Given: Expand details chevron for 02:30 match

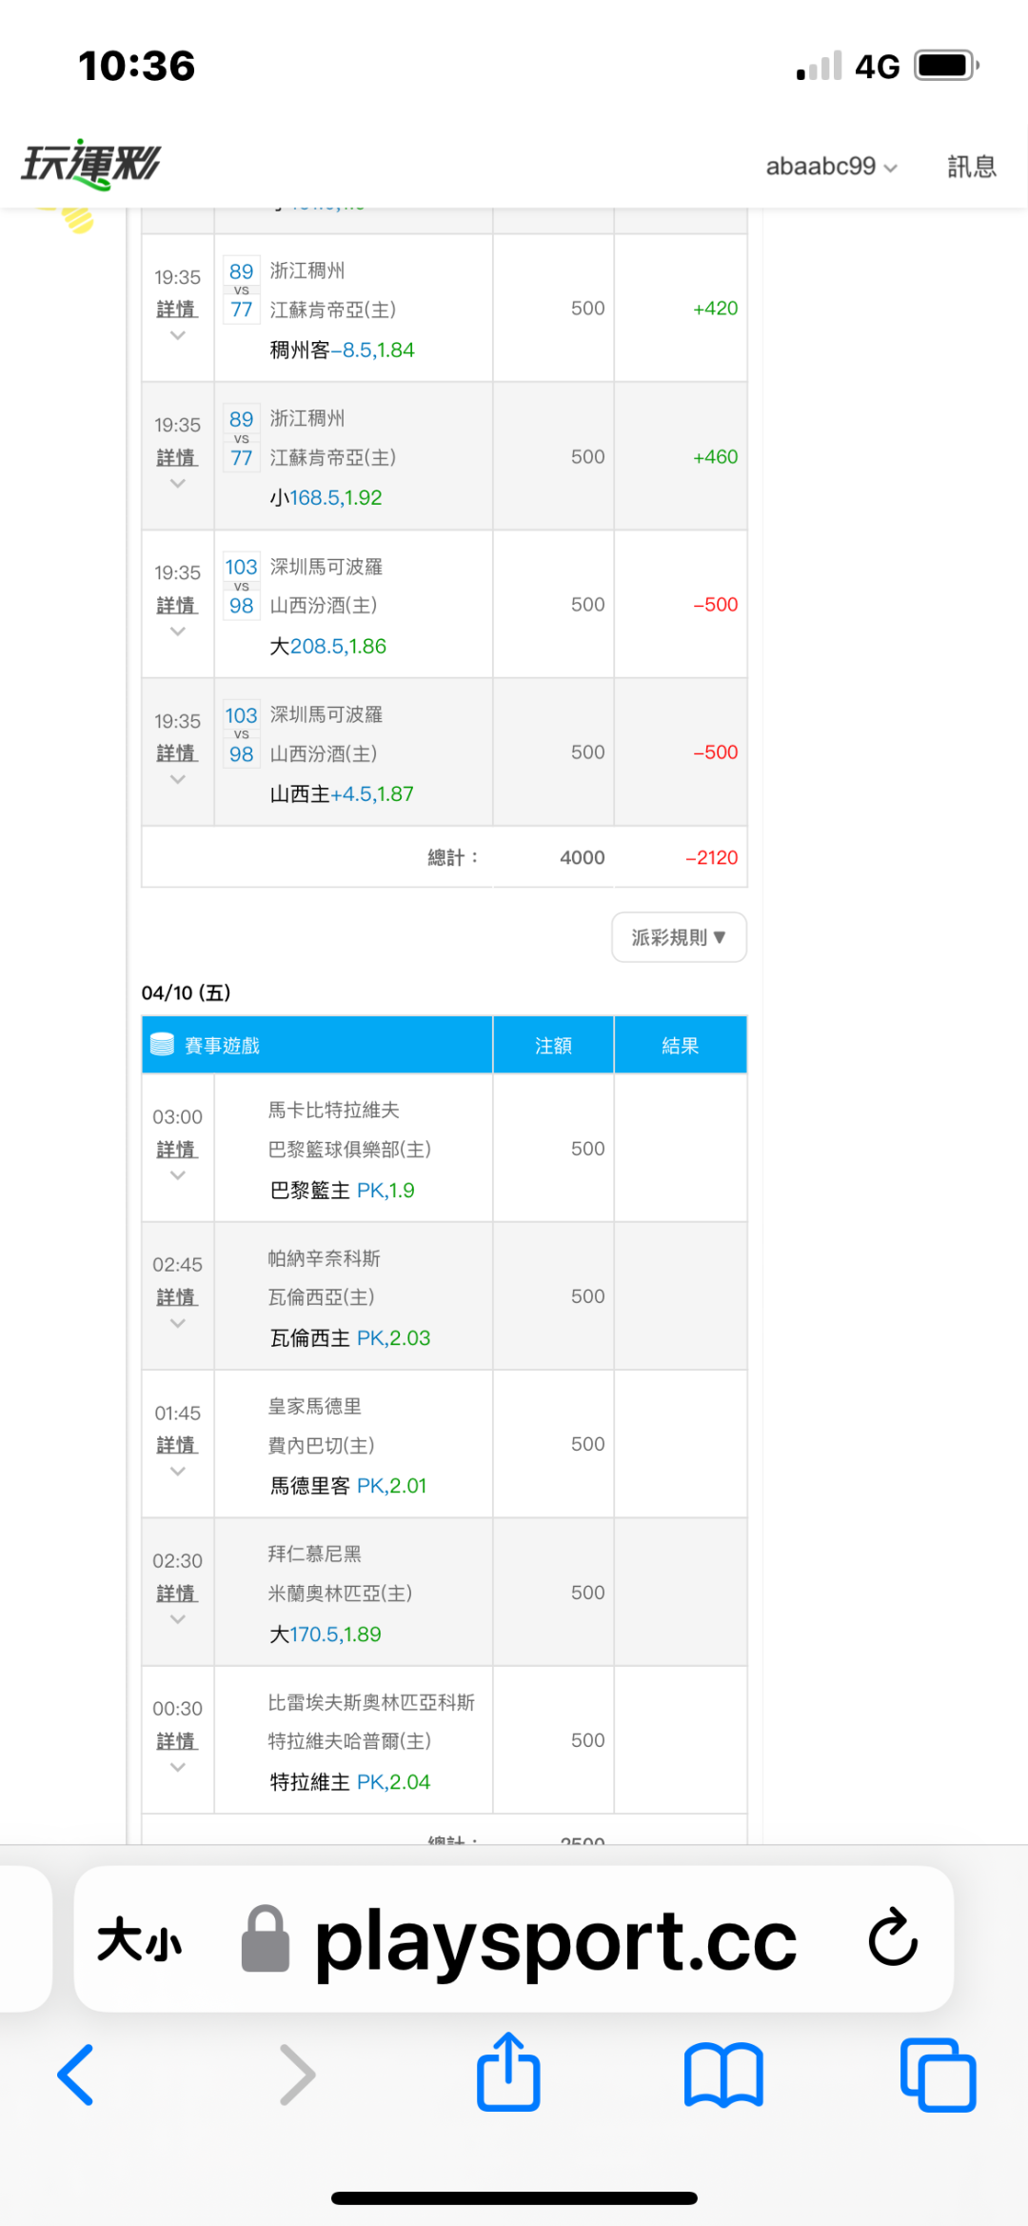Looking at the screenshot, I should click(x=177, y=1619).
